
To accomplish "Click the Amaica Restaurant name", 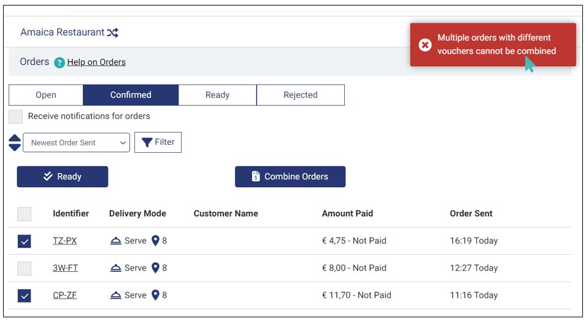I will [x=63, y=33].
